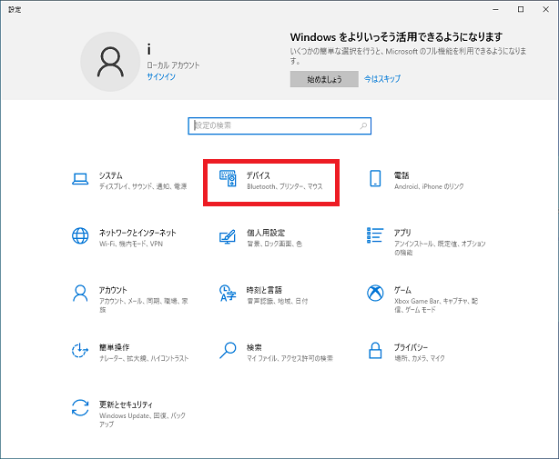Select the ゲーム title text
This screenshot has width=559, height=459.
pyautogui.click(x=402, y=290)
